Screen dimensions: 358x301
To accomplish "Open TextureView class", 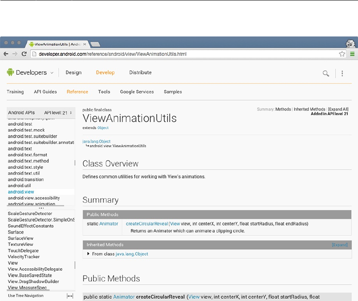I will click(21, 244).
